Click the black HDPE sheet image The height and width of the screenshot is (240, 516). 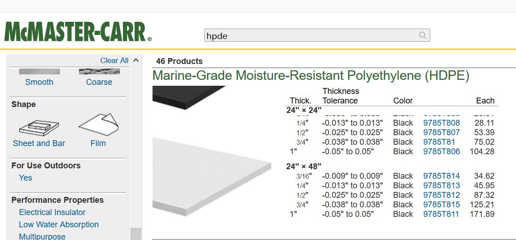click(189, 97)
